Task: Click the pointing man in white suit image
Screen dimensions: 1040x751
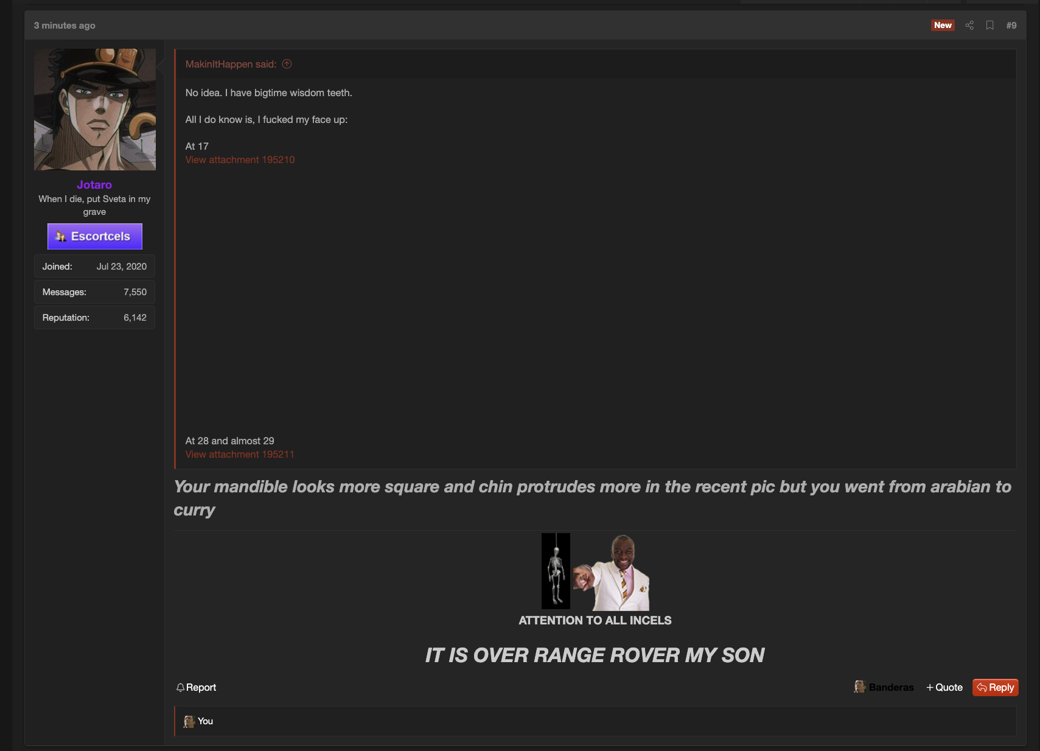Action: [611, 573]
